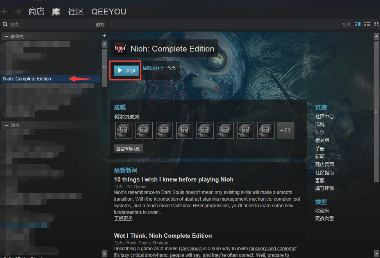
Task: Click the Dark Souls hyperlink in article
Action: [x=190, y=249]
